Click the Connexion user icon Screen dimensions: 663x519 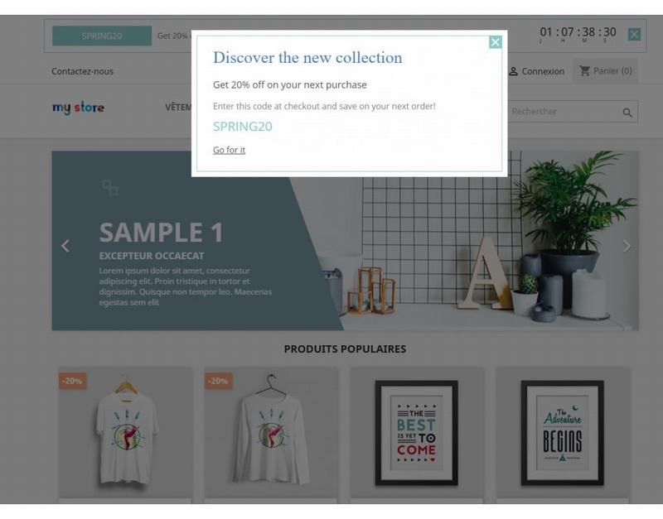click(x=513, y=71)
